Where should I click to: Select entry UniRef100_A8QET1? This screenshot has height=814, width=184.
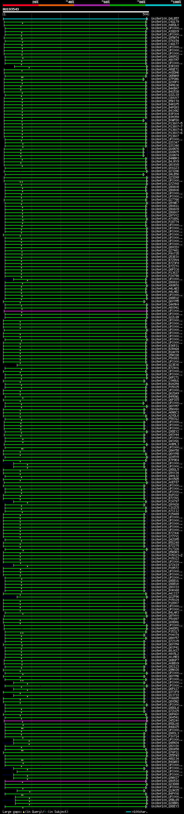point(165,70)
